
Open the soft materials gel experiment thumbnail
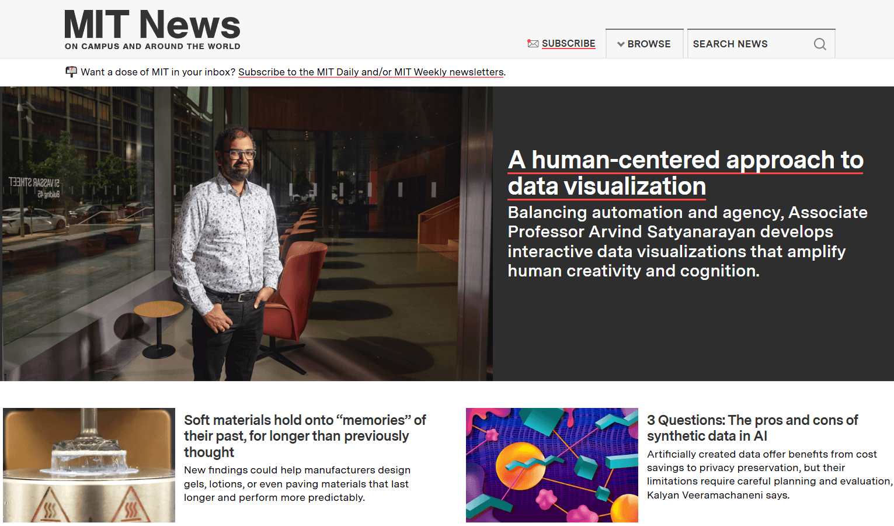tap(89, 465)
